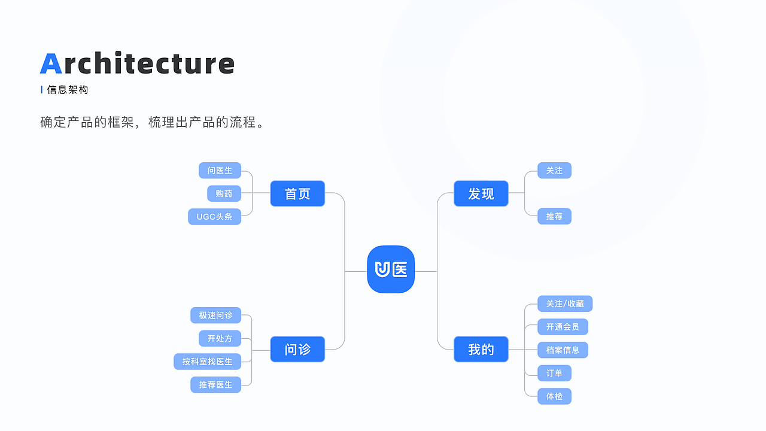Click the 按科室找医生 sub-node
This screenshot has width=766, height=431.
click(208, 362)
